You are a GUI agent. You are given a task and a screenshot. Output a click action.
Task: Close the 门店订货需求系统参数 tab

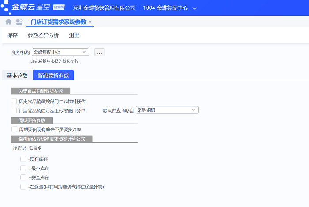click(x=90, y=22)
